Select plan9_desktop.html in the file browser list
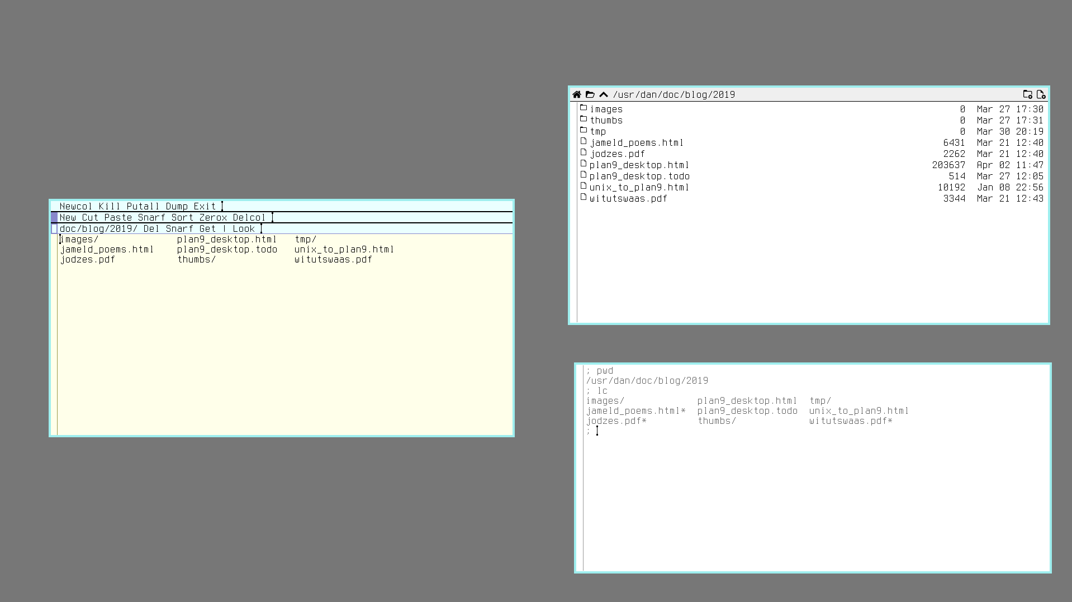This screenshot has height=602, width=1072. pyautogui.click(x=639, y=165)
